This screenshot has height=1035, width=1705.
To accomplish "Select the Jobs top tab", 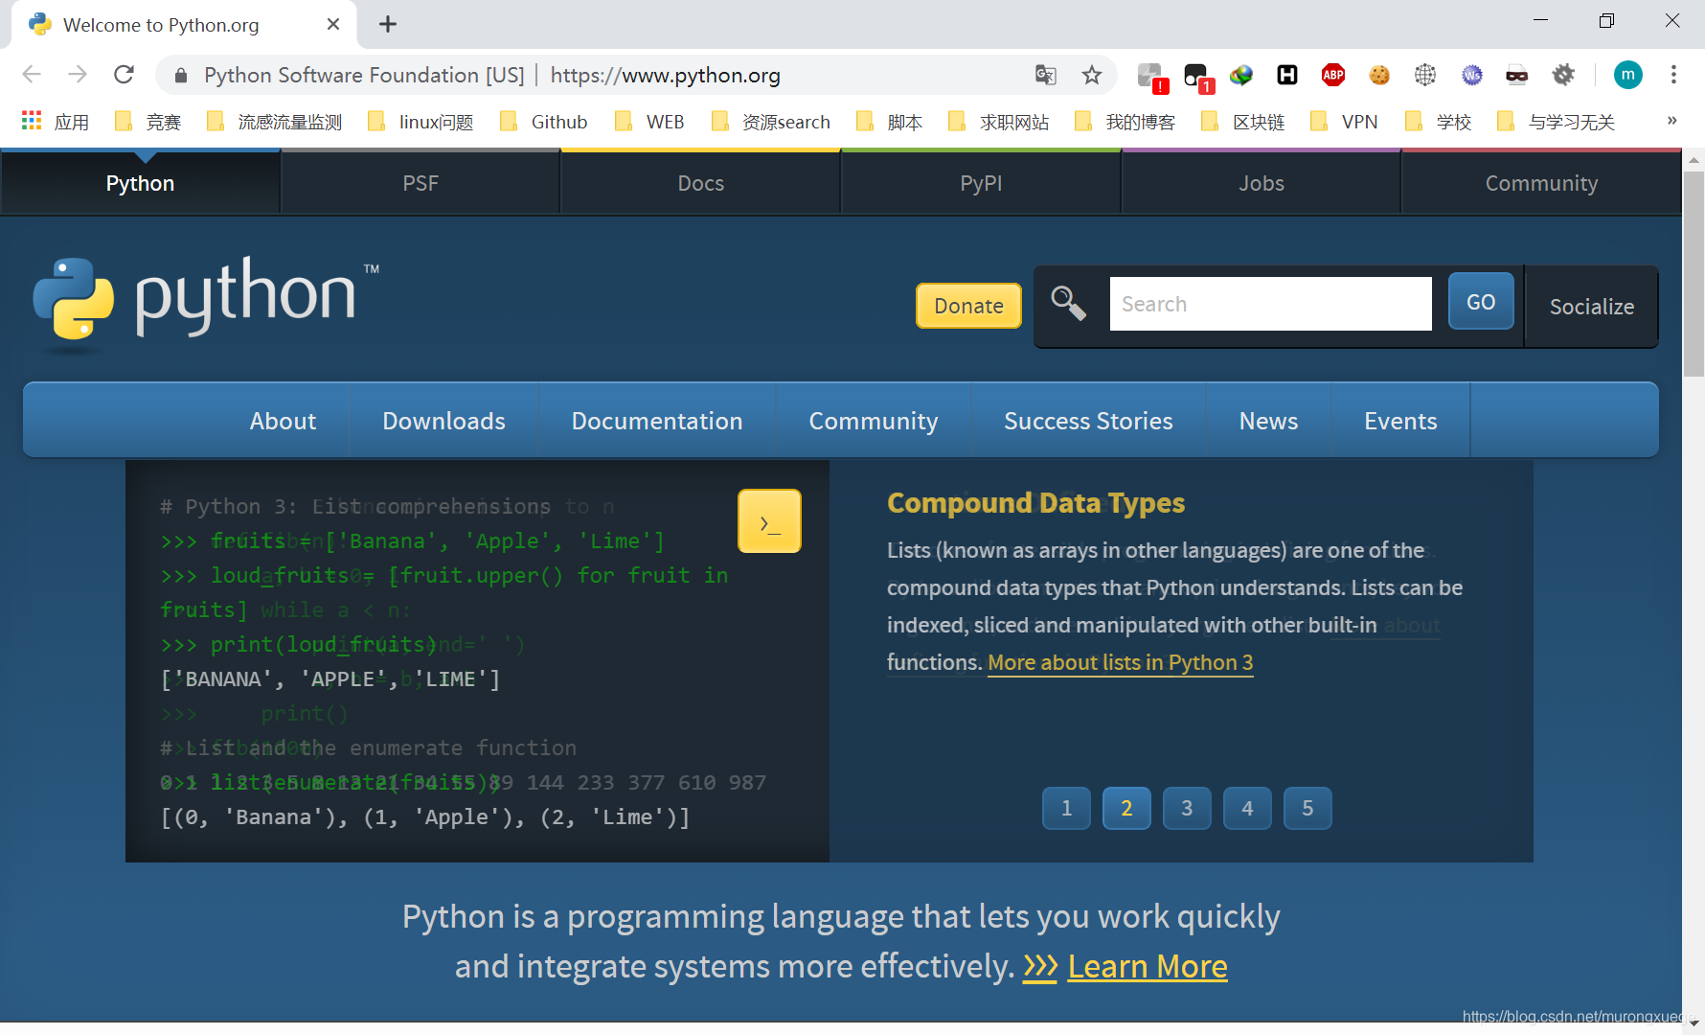I will [x=1261, y=183].
